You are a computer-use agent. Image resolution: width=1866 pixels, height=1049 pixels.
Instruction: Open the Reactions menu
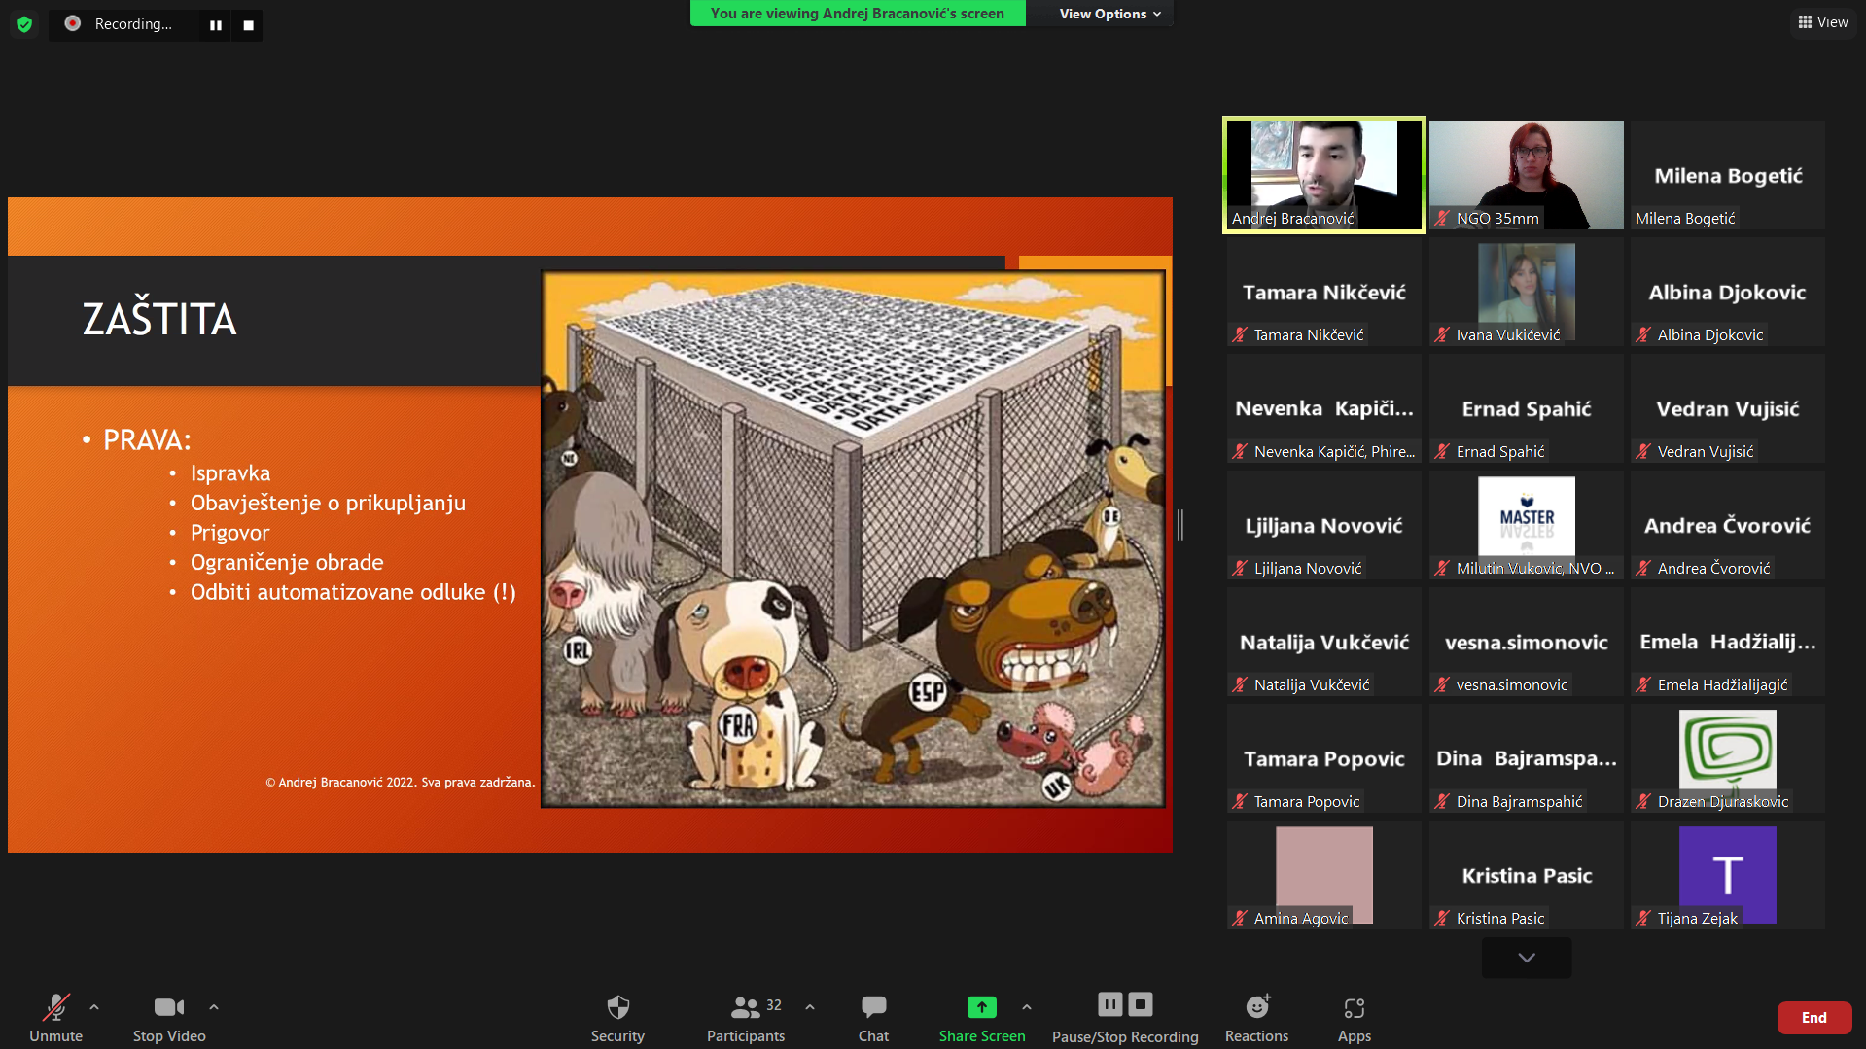tap(1256, 1017)
